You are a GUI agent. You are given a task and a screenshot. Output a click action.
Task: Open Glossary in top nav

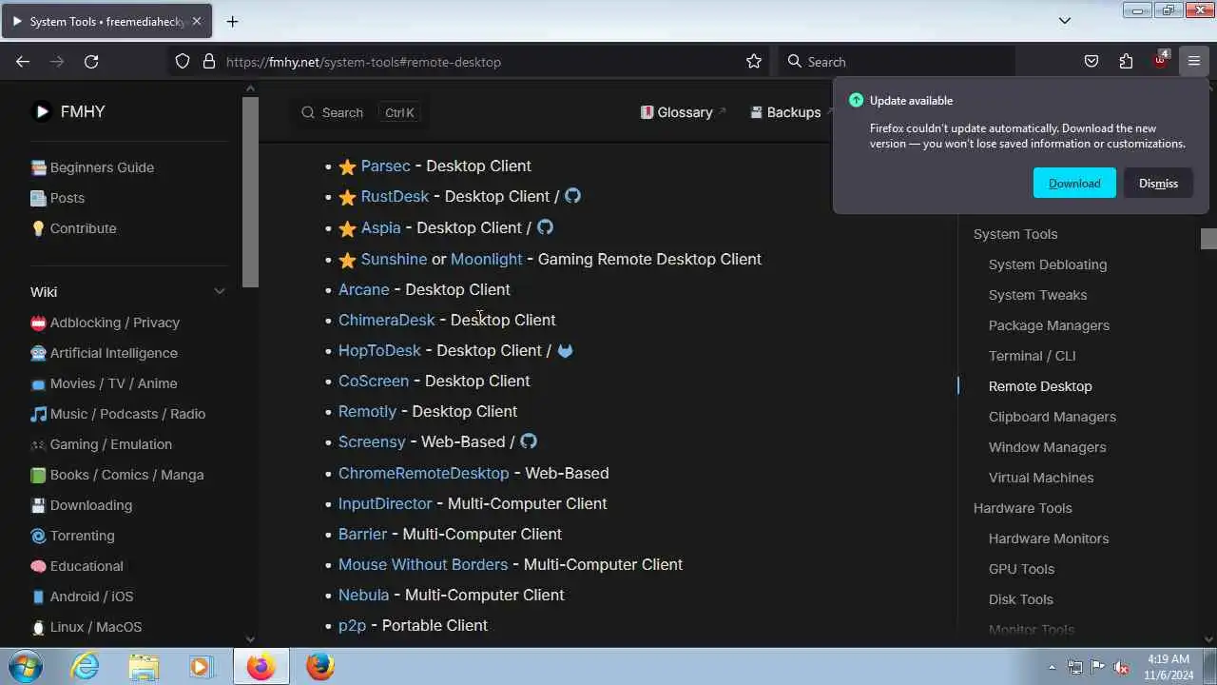[x=684, y=112]
